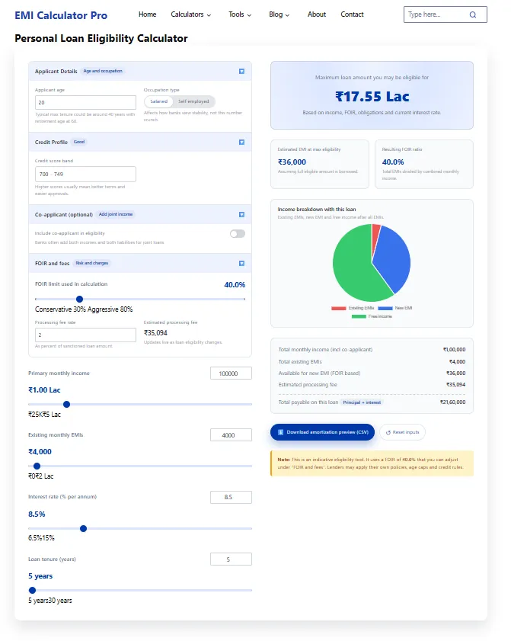Enable the include co-applicant toggle
511x641 pixels.
pyautogui.click(x=238, y=234)
